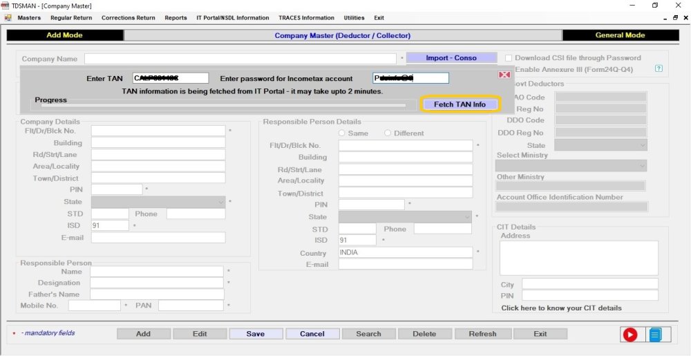Open the Corrections Return menu

129,18
